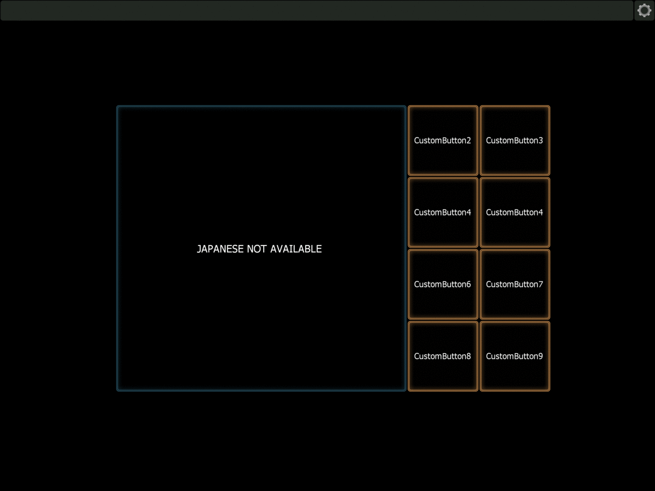Click the JAPANESE NOT AVAILABLE panel

point(261,248)
